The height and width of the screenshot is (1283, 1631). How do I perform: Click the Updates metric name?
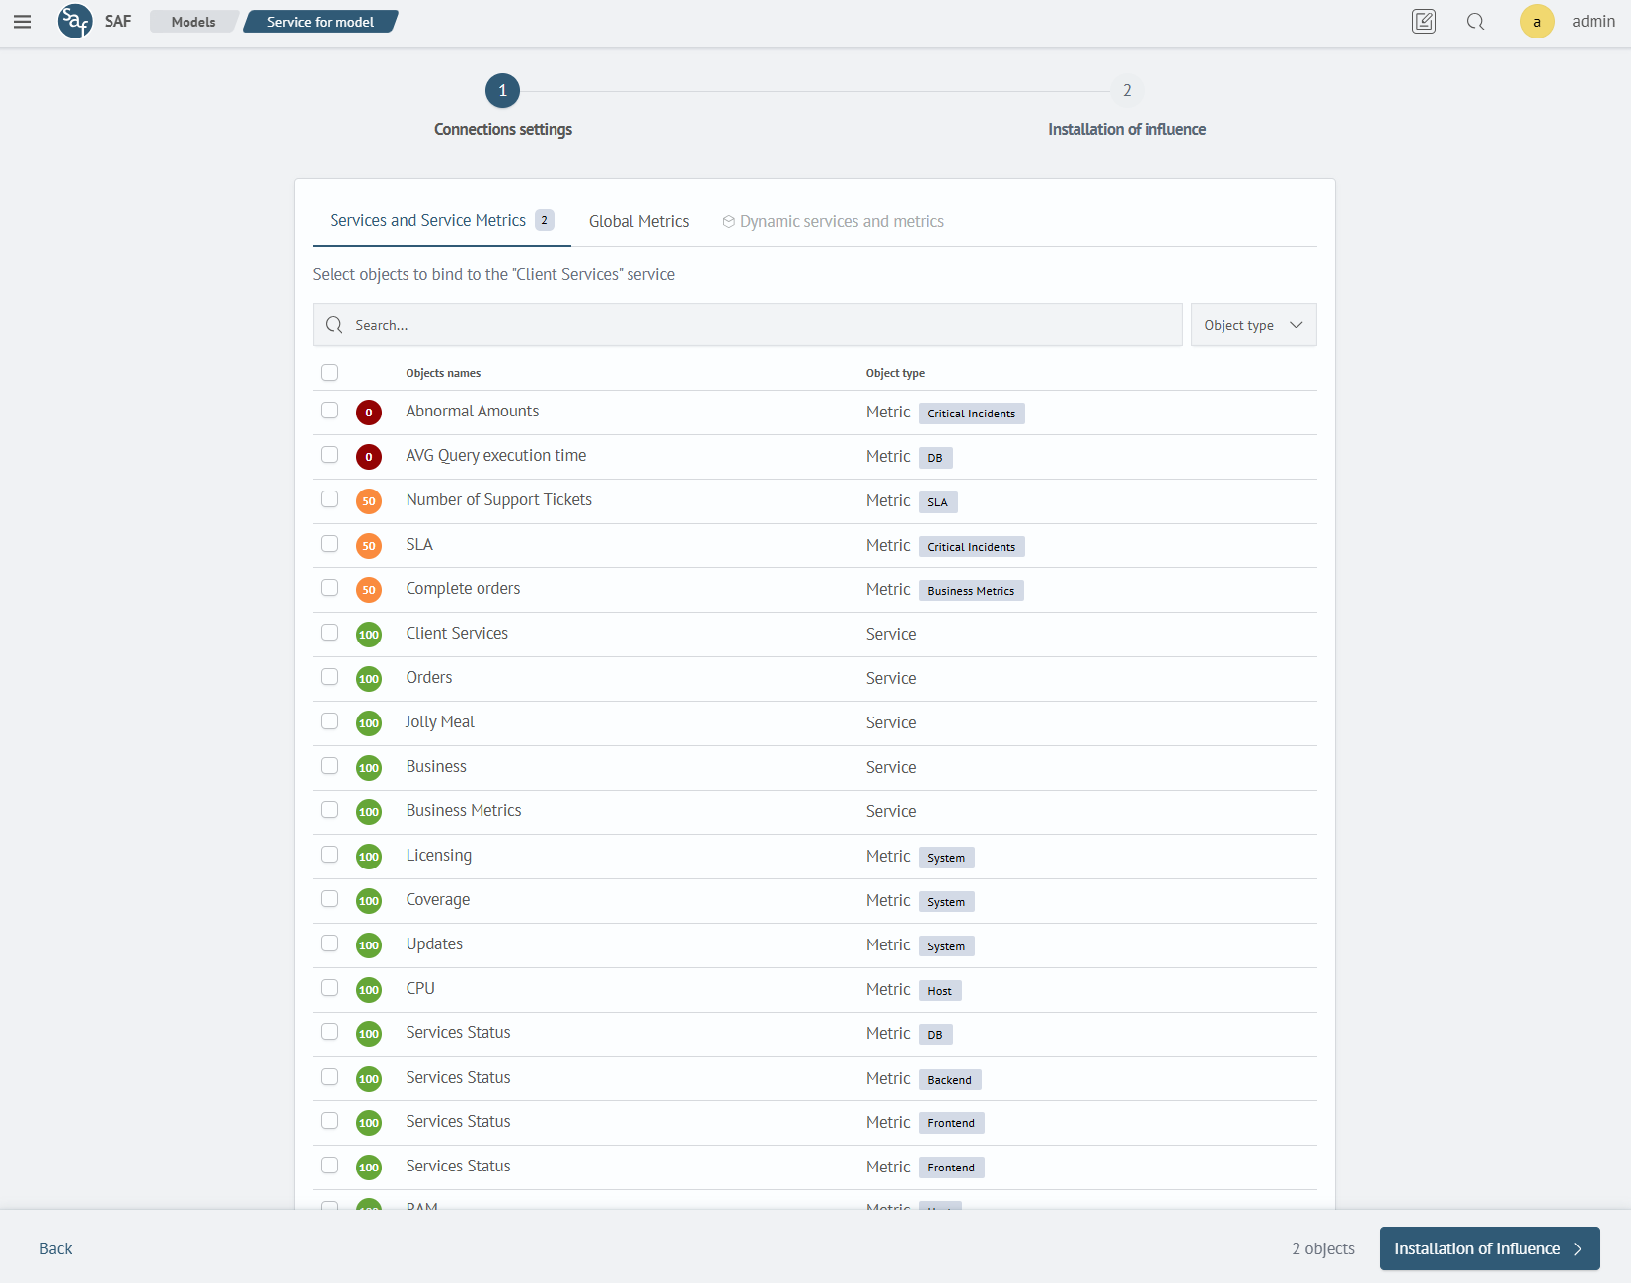[434, 944]
